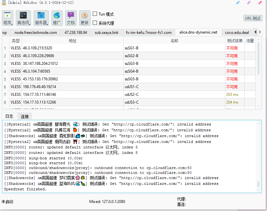Switch to fs-im-kefu.7moor-fs1.com group tab
The image size is (267, 211).
coord(149,33)
